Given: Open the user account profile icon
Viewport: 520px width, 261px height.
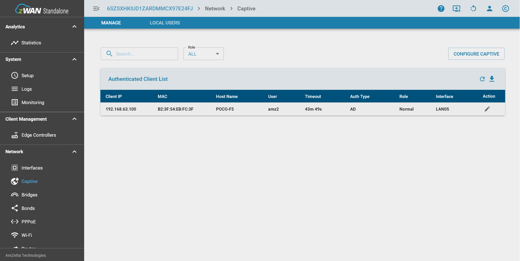Looking at the screenshot, I should 489,9.
